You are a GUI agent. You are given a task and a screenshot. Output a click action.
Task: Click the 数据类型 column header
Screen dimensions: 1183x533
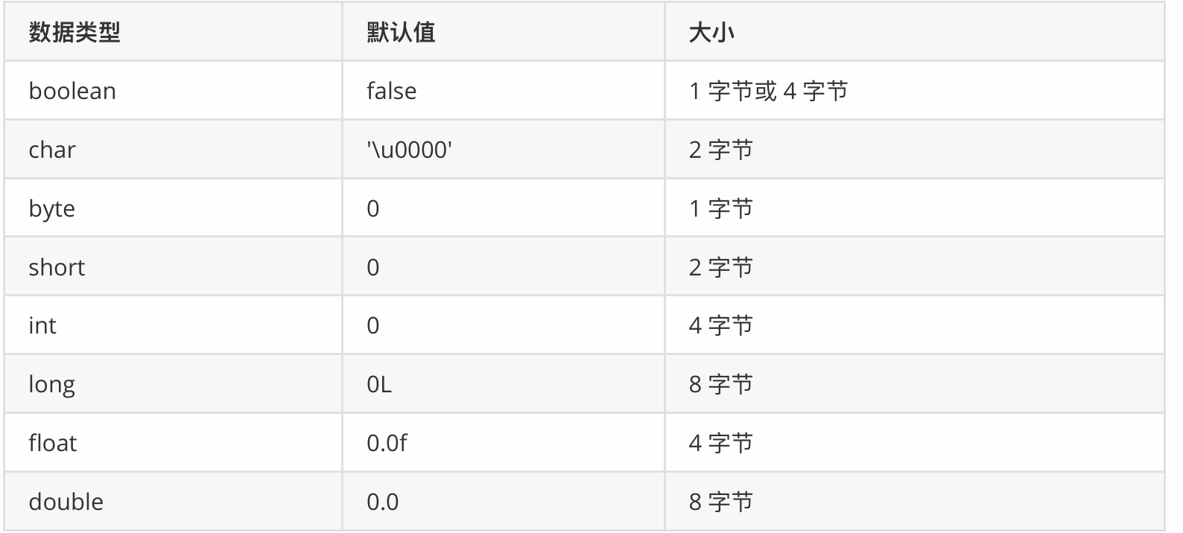click(x=74, y=33)
